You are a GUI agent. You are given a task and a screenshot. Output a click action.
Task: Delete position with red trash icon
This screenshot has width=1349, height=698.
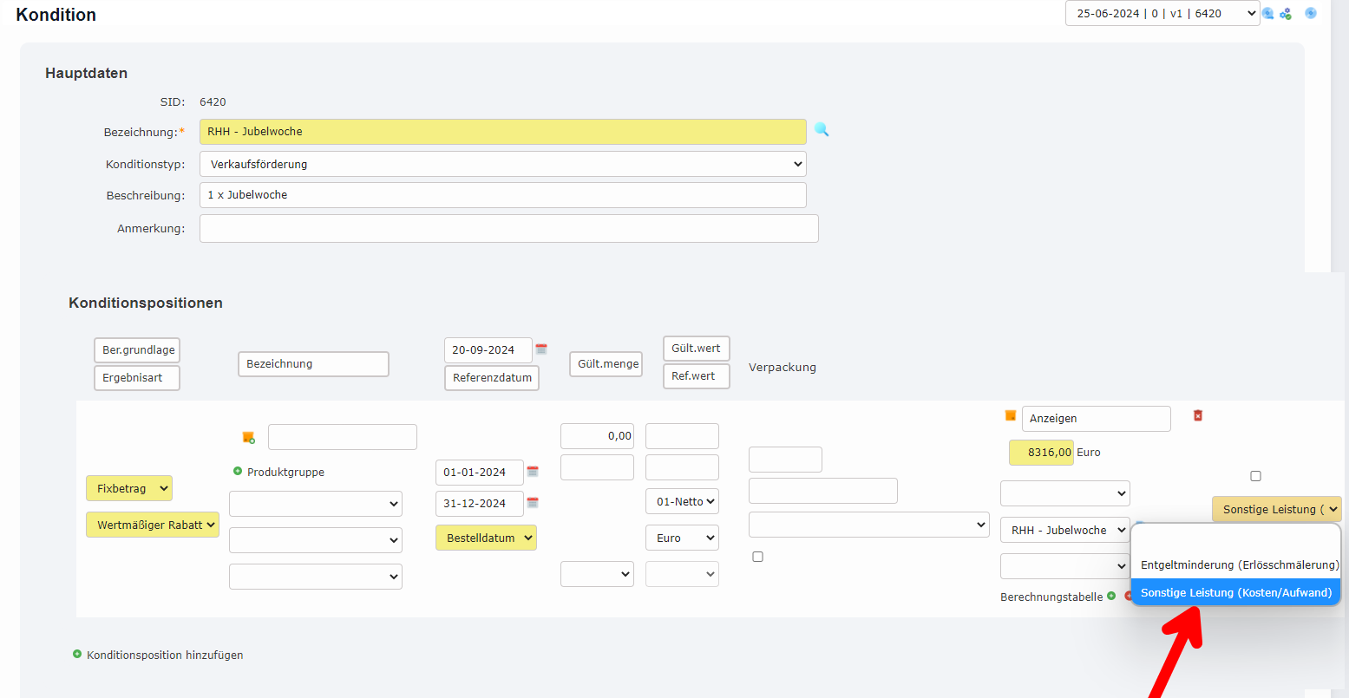click(x=1198, y=416)
